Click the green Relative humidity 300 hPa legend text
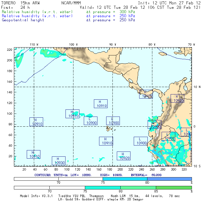 coord(37,12)
